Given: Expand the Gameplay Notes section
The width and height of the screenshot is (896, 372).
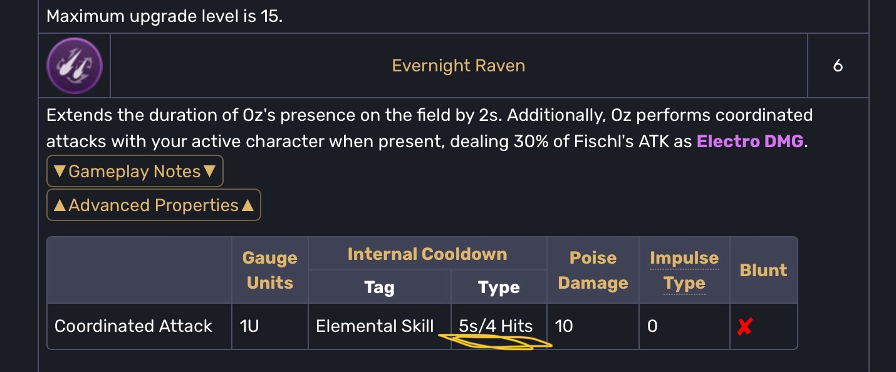Looking at the screenshot, I should point(135,172).
